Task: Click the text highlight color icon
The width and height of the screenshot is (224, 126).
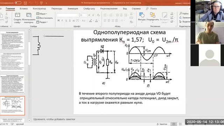Action: [x=91, y=21]
